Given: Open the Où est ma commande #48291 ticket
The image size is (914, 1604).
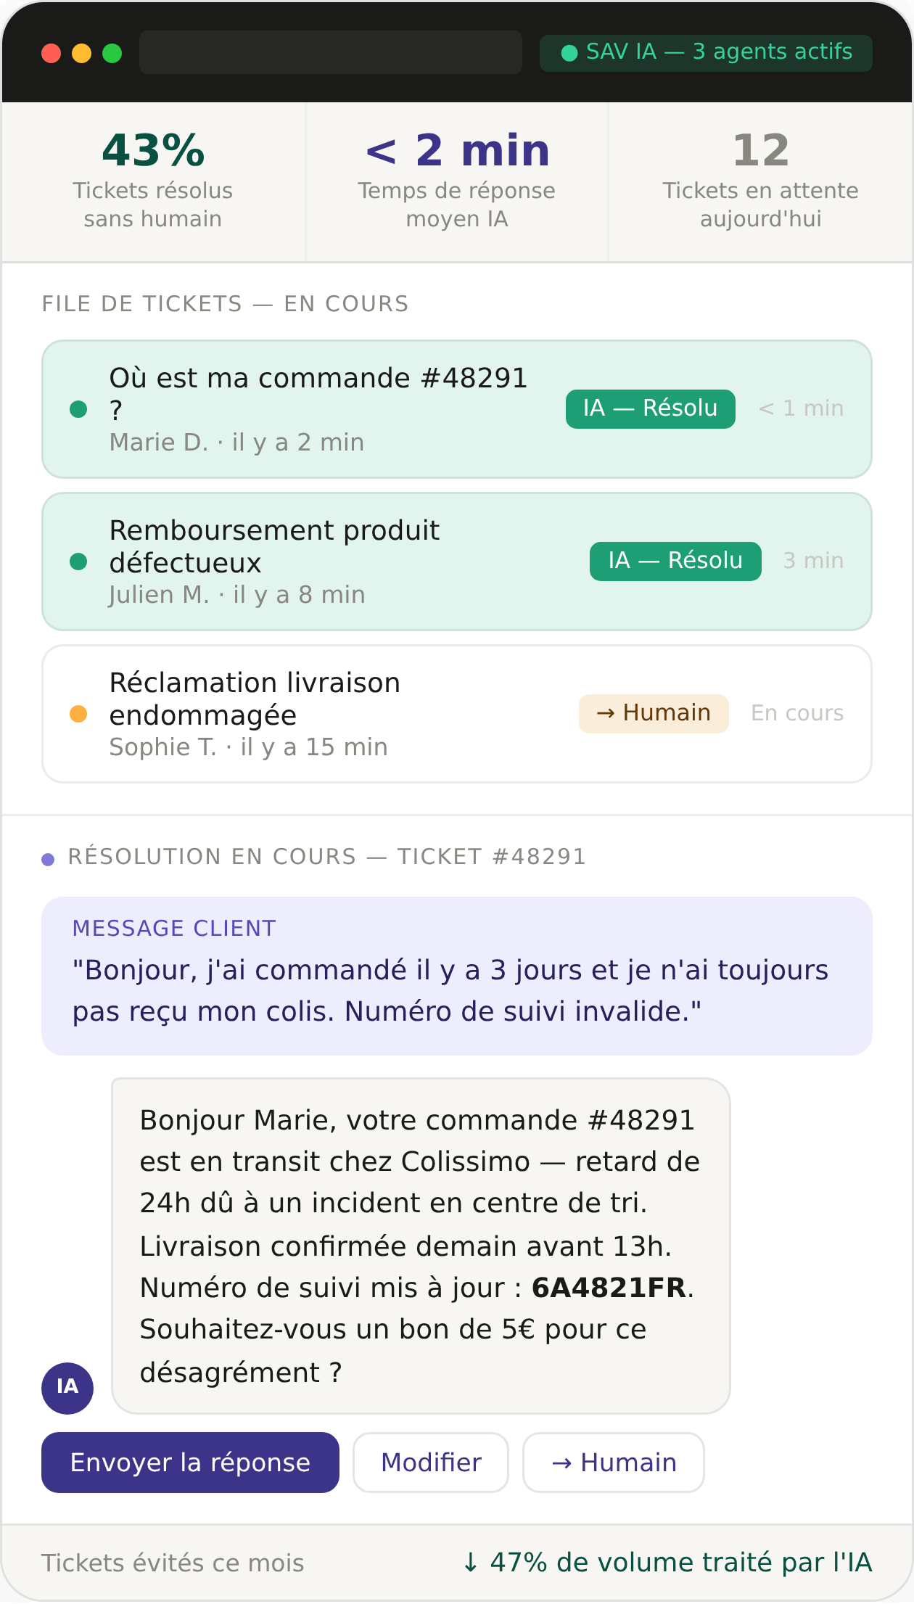Looking at the screenshot, I should click(457, 409).
